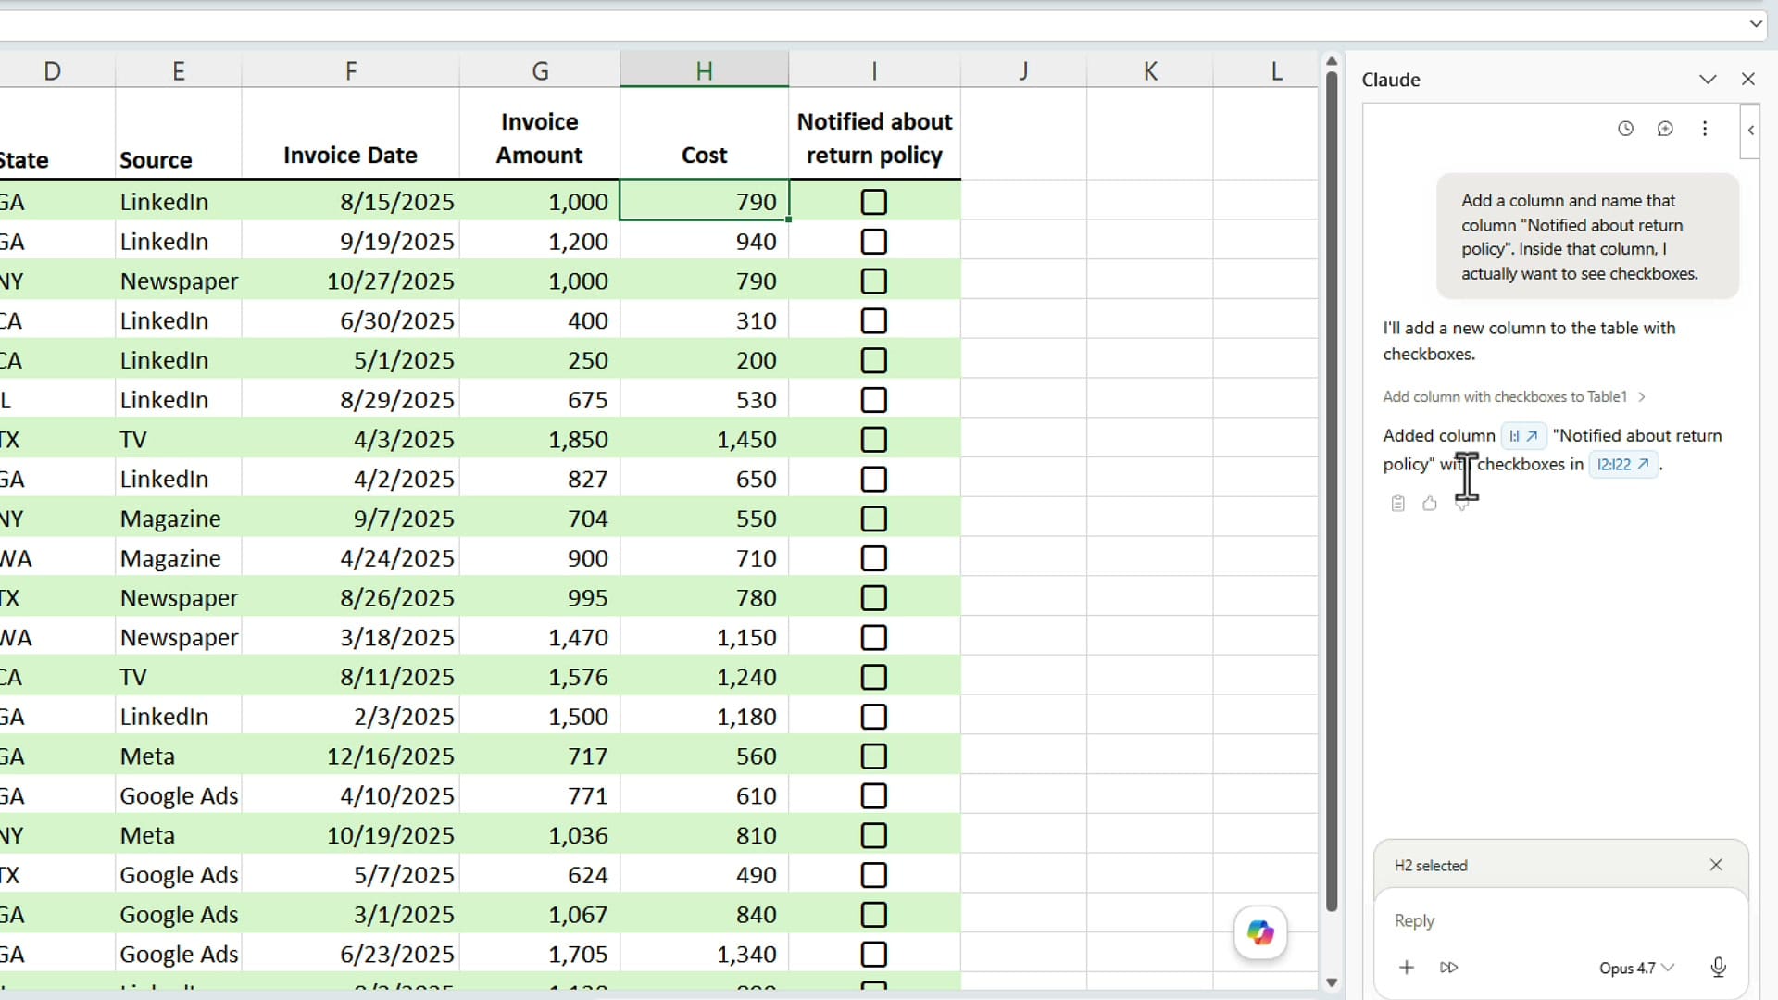Open the Opus 4.7 model selector
This screenshot has width=1778, height=1000.
coord(1636,968)
